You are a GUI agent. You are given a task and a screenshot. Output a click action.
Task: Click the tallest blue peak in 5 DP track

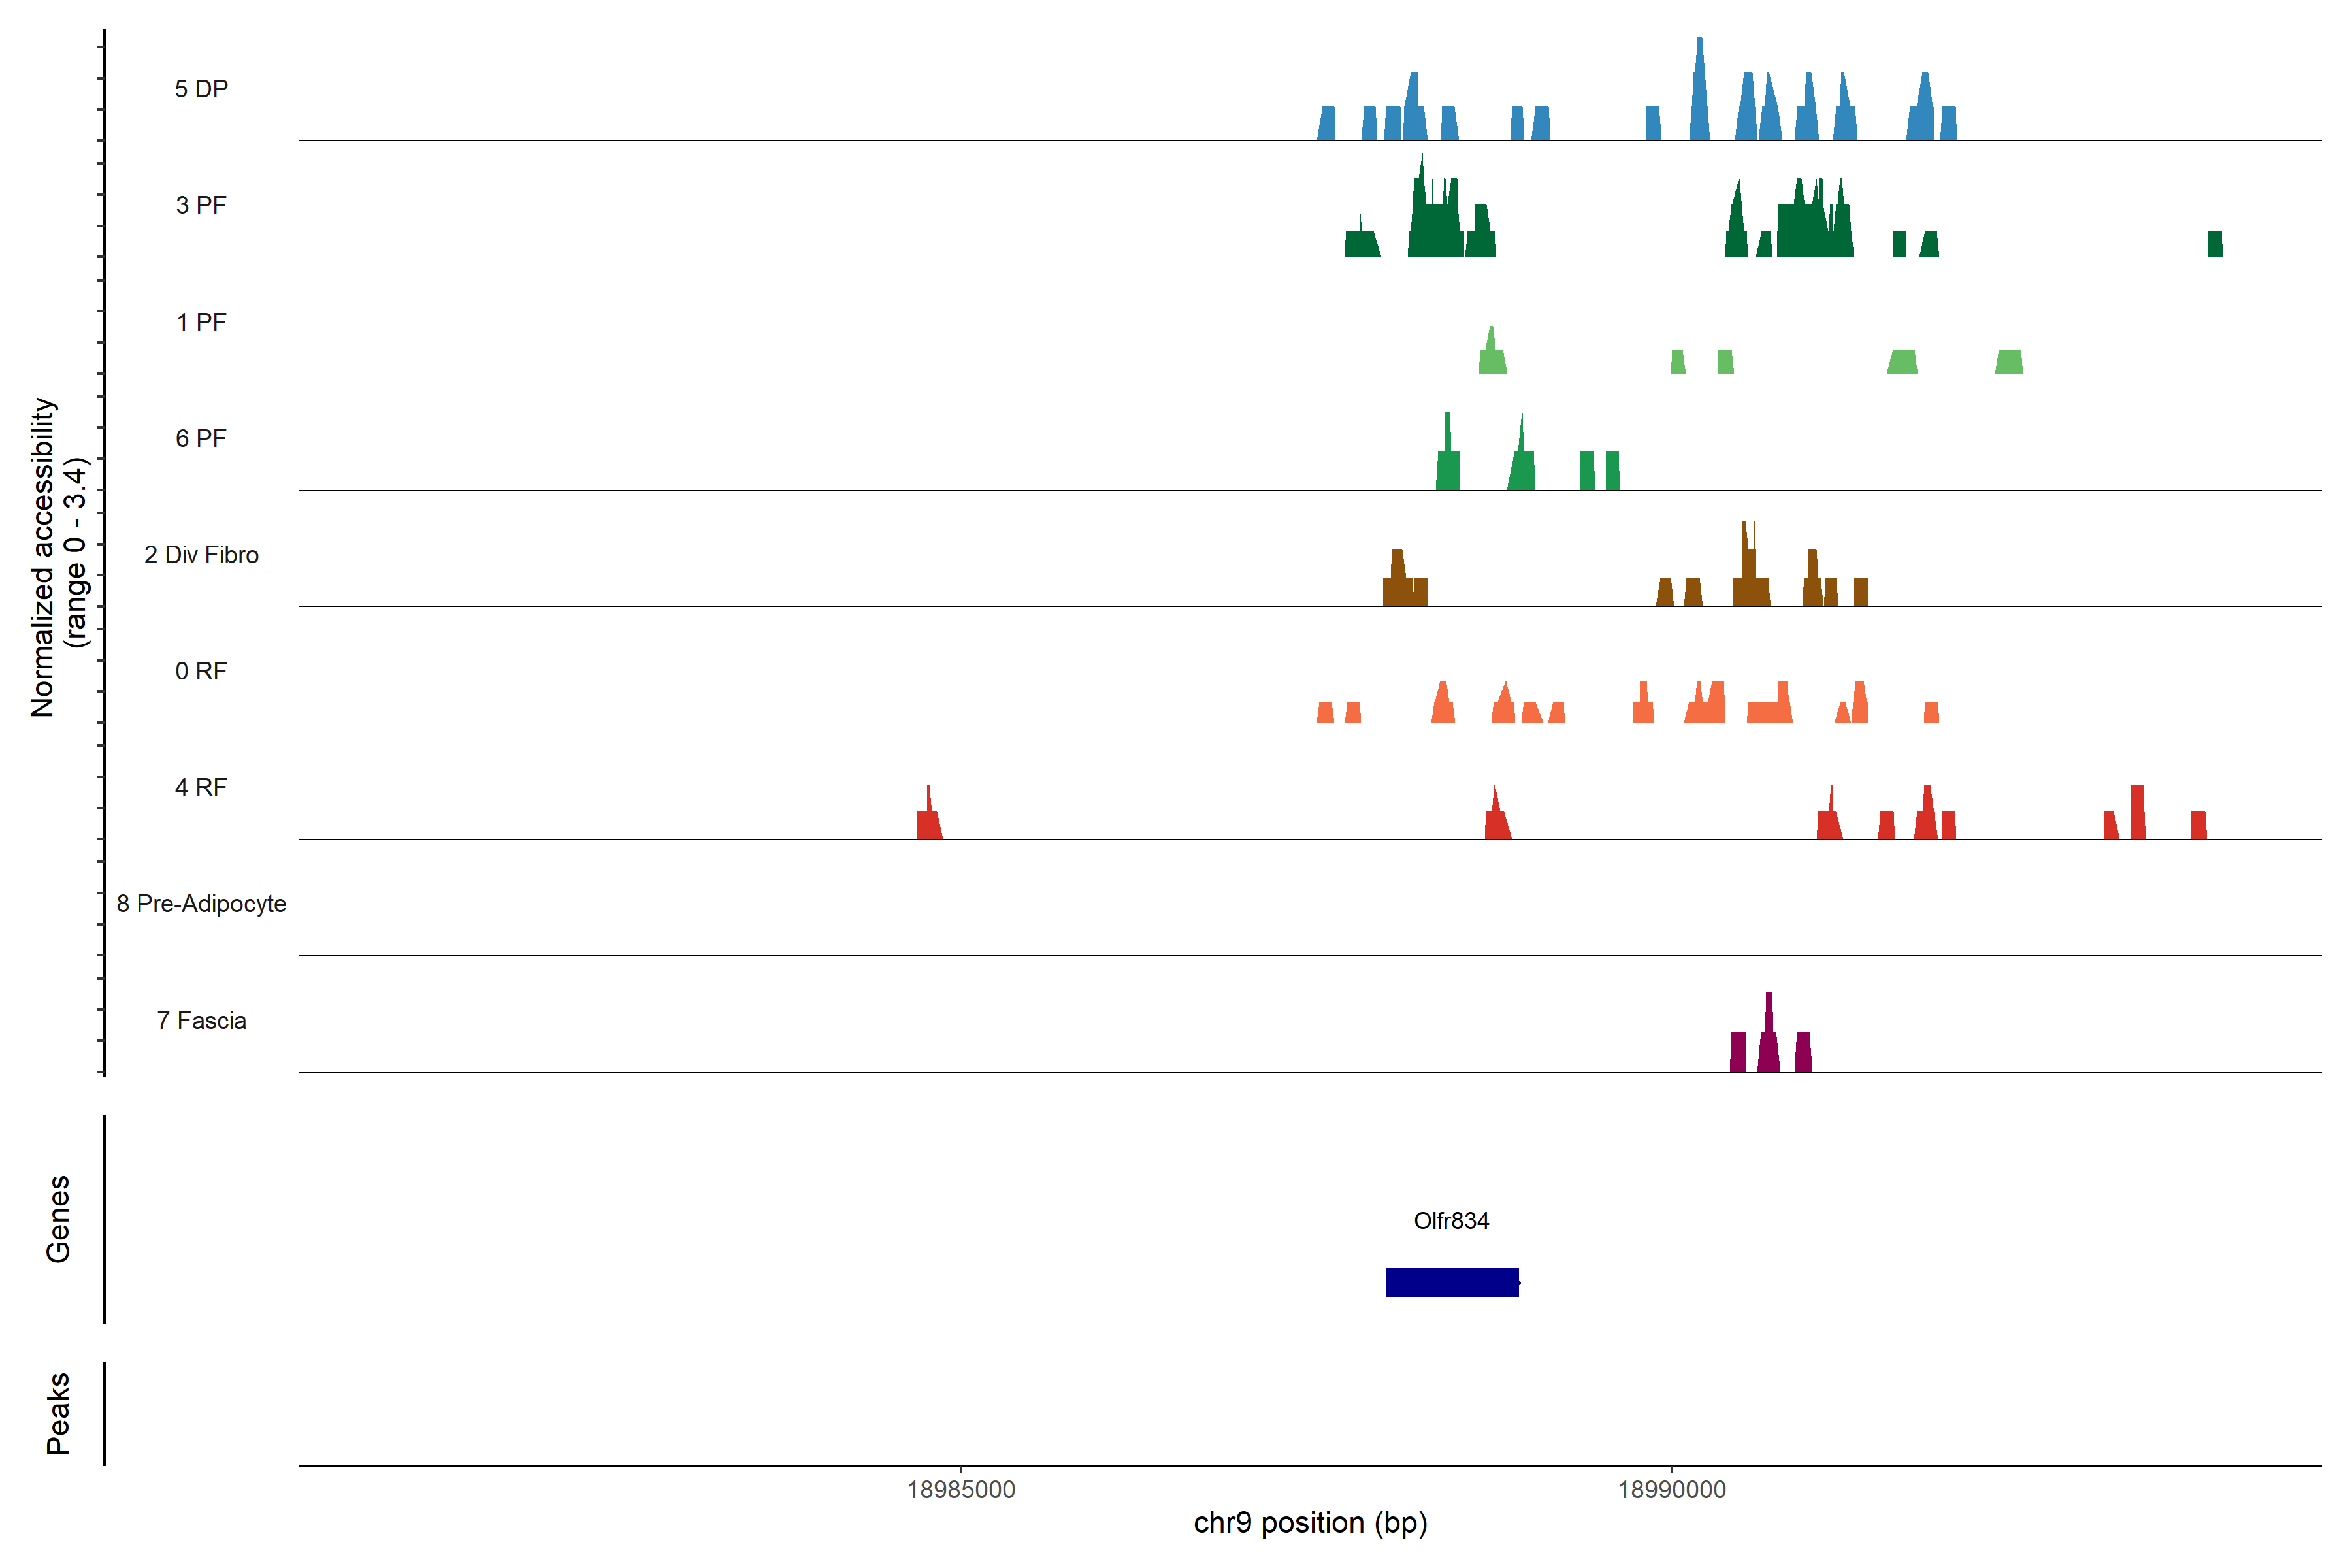click(1699, 100)
